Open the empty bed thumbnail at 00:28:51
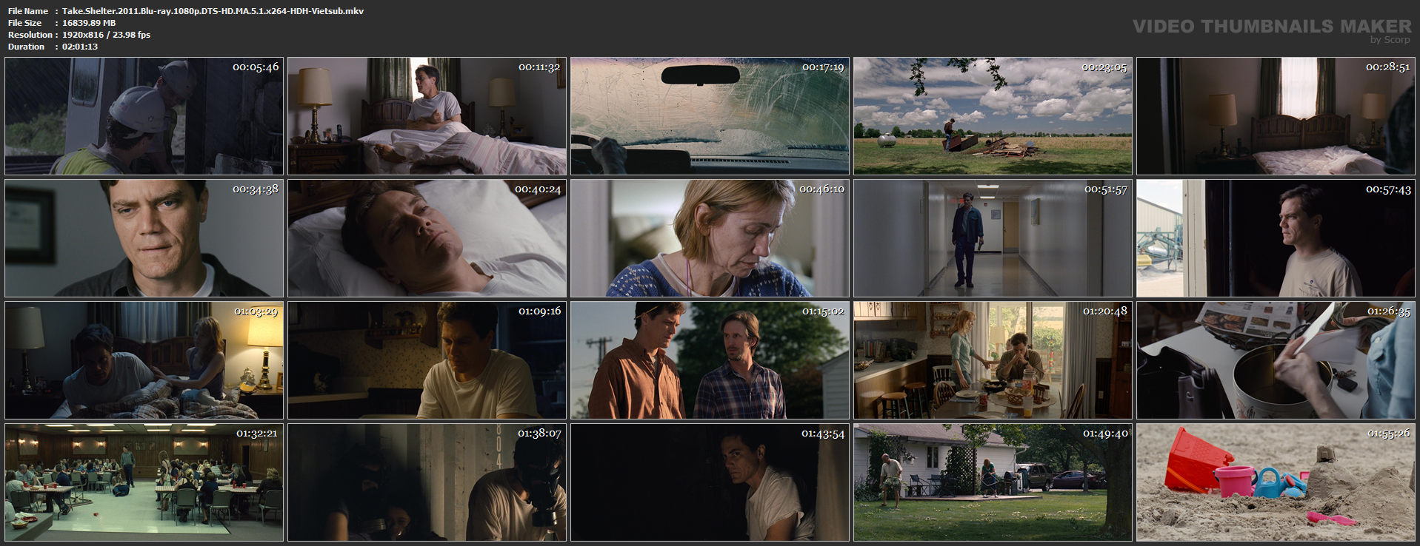The image size is (1420, 546). coord(1276,116)
